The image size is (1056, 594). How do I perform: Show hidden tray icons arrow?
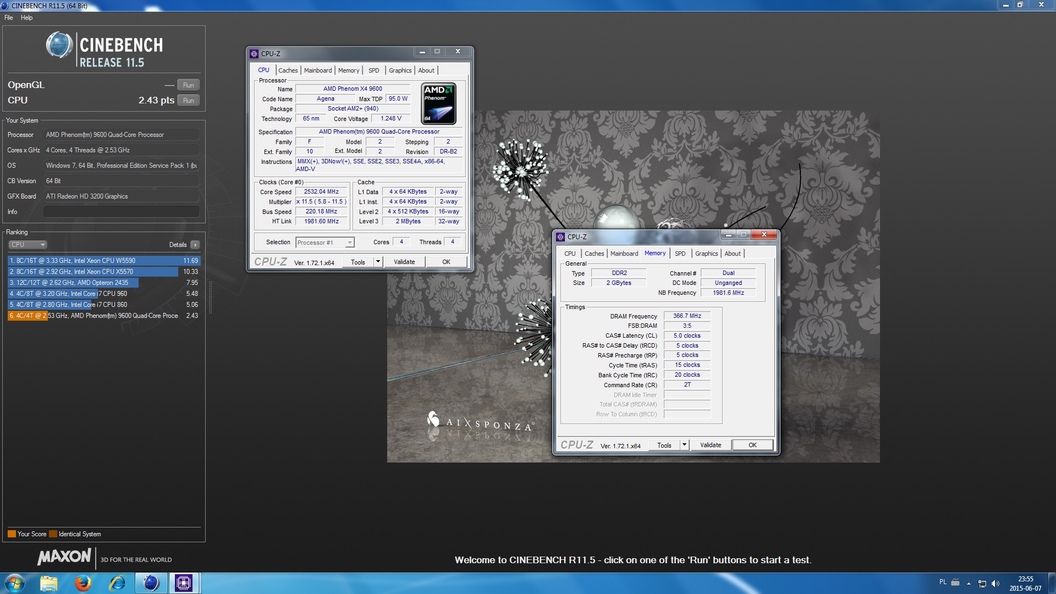pos(969,584)
